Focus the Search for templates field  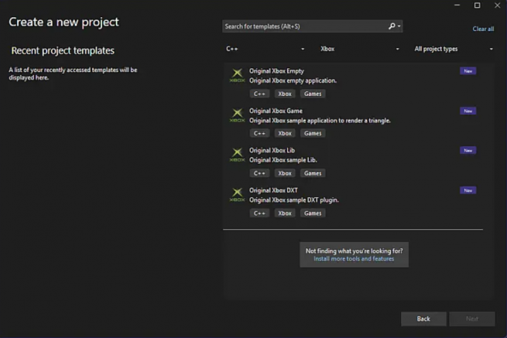click(x=304, y=26)
